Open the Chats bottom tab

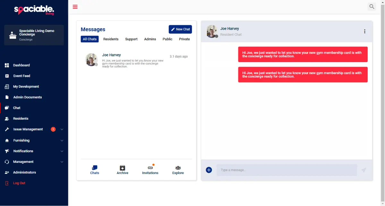tap(95, 170)
